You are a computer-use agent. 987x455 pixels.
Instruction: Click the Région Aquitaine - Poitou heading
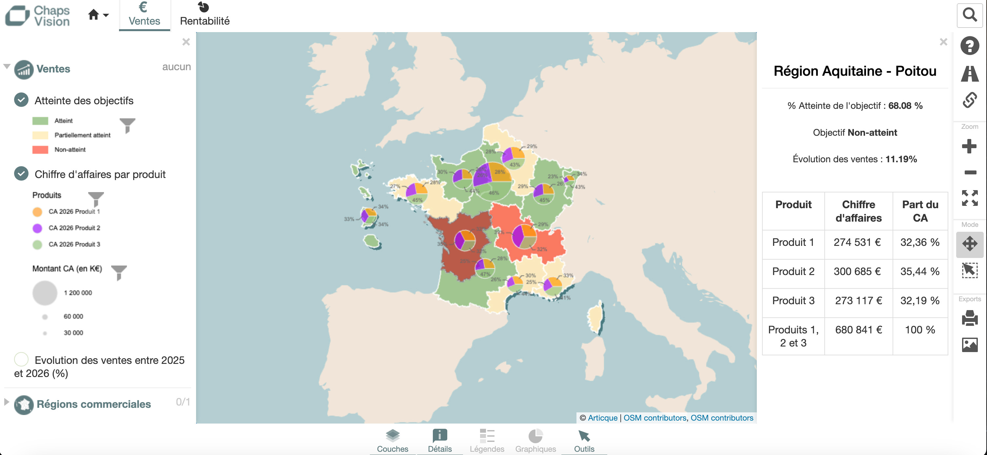pos(855,71)
